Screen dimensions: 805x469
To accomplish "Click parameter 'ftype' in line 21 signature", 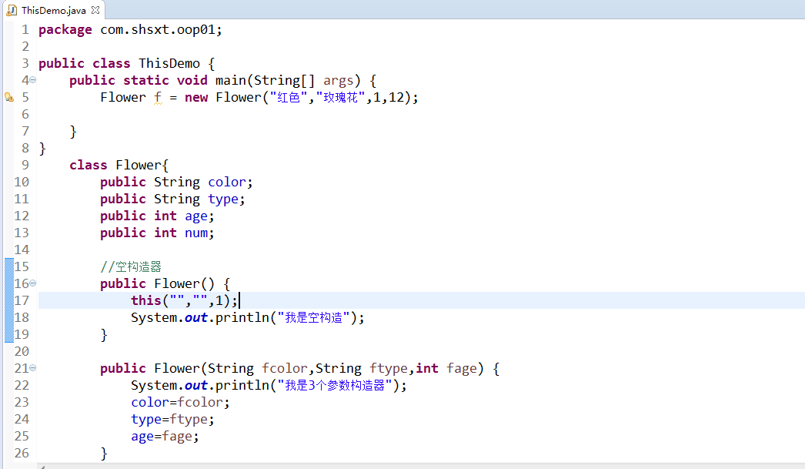I will coord(389,368).
